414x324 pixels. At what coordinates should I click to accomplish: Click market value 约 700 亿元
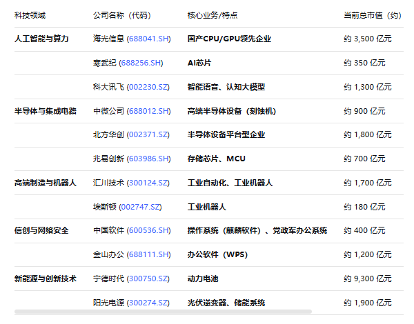(364, 159)
